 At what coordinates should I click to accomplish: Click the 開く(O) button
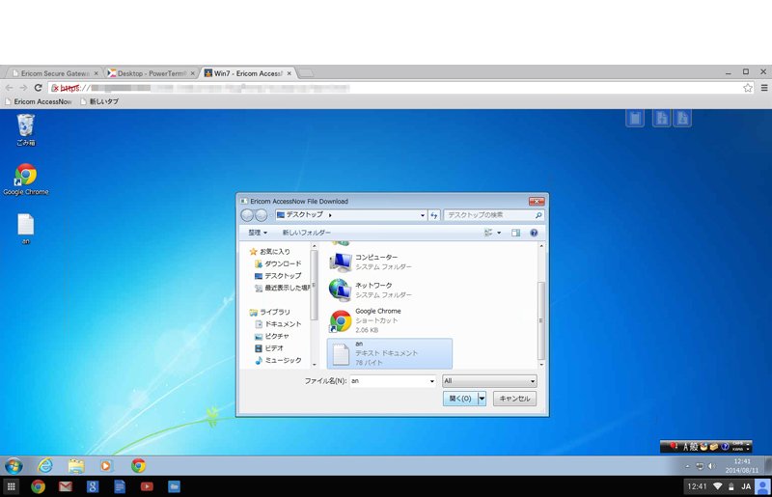pos(460,398)
